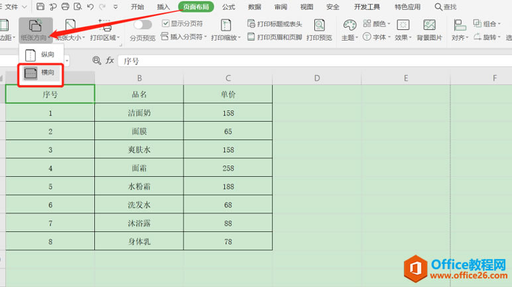Select the 页面布局 tab
The image size is (512, 287).
point(196,7)
